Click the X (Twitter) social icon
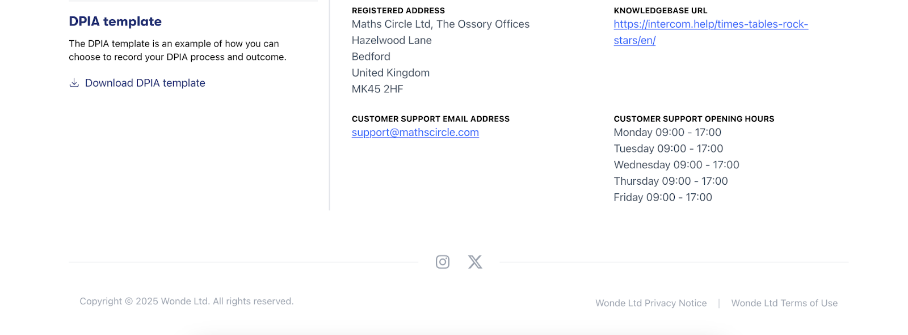The image size is (908, 335). click(x=475, y=262)
